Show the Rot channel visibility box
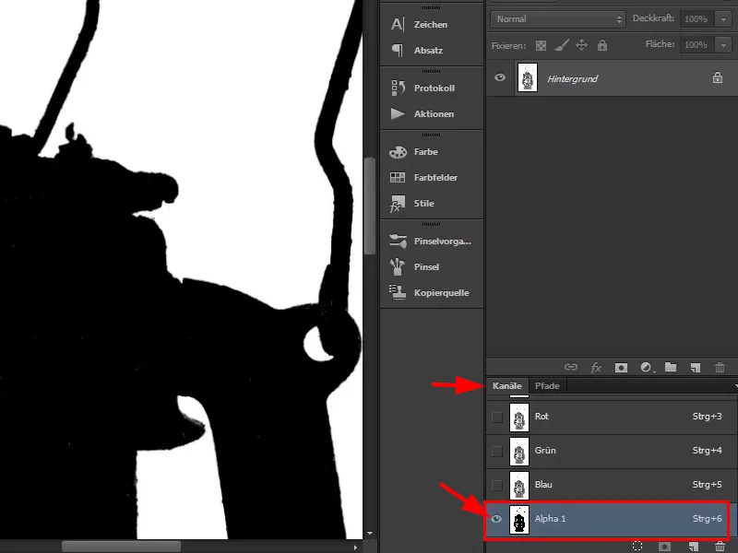This screenshot has width=738, height=553. 496,418
